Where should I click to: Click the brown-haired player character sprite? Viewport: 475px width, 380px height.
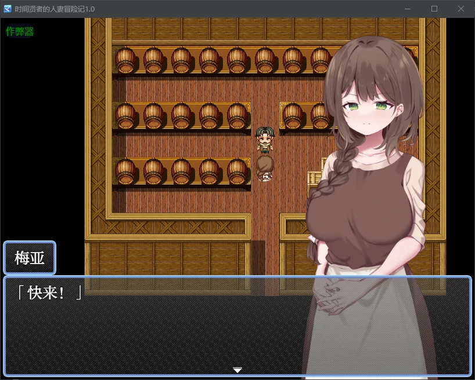(265, 168)
